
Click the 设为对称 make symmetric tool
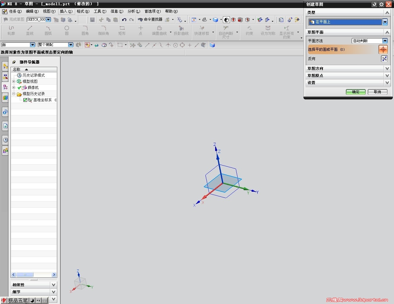coord(268,30)
